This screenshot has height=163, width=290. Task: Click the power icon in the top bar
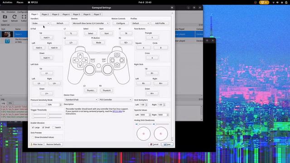click(x=286, y=2)
